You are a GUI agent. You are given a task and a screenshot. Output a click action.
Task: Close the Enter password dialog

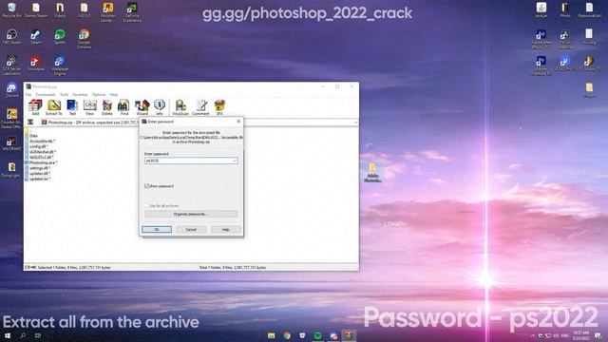click(238, 122)
